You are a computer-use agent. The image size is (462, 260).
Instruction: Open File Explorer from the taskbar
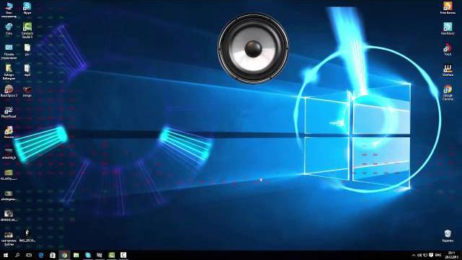76,255
